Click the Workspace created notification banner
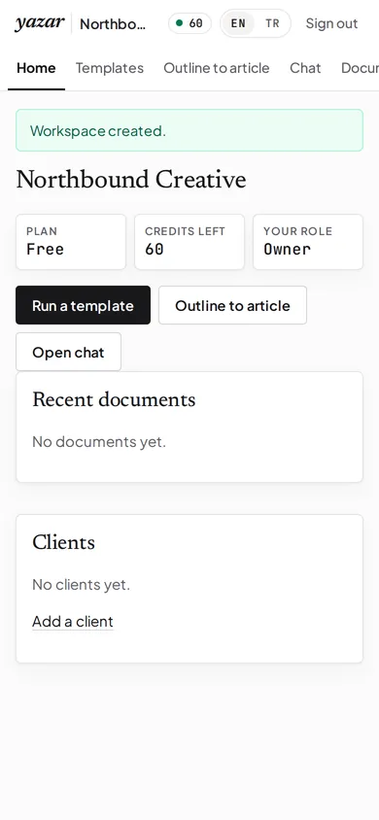Image resolution: width=379 pixels, height=820 pixels. (189, 130)
